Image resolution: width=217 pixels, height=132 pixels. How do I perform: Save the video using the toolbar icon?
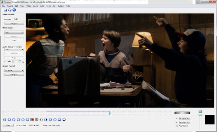[10, 10]
